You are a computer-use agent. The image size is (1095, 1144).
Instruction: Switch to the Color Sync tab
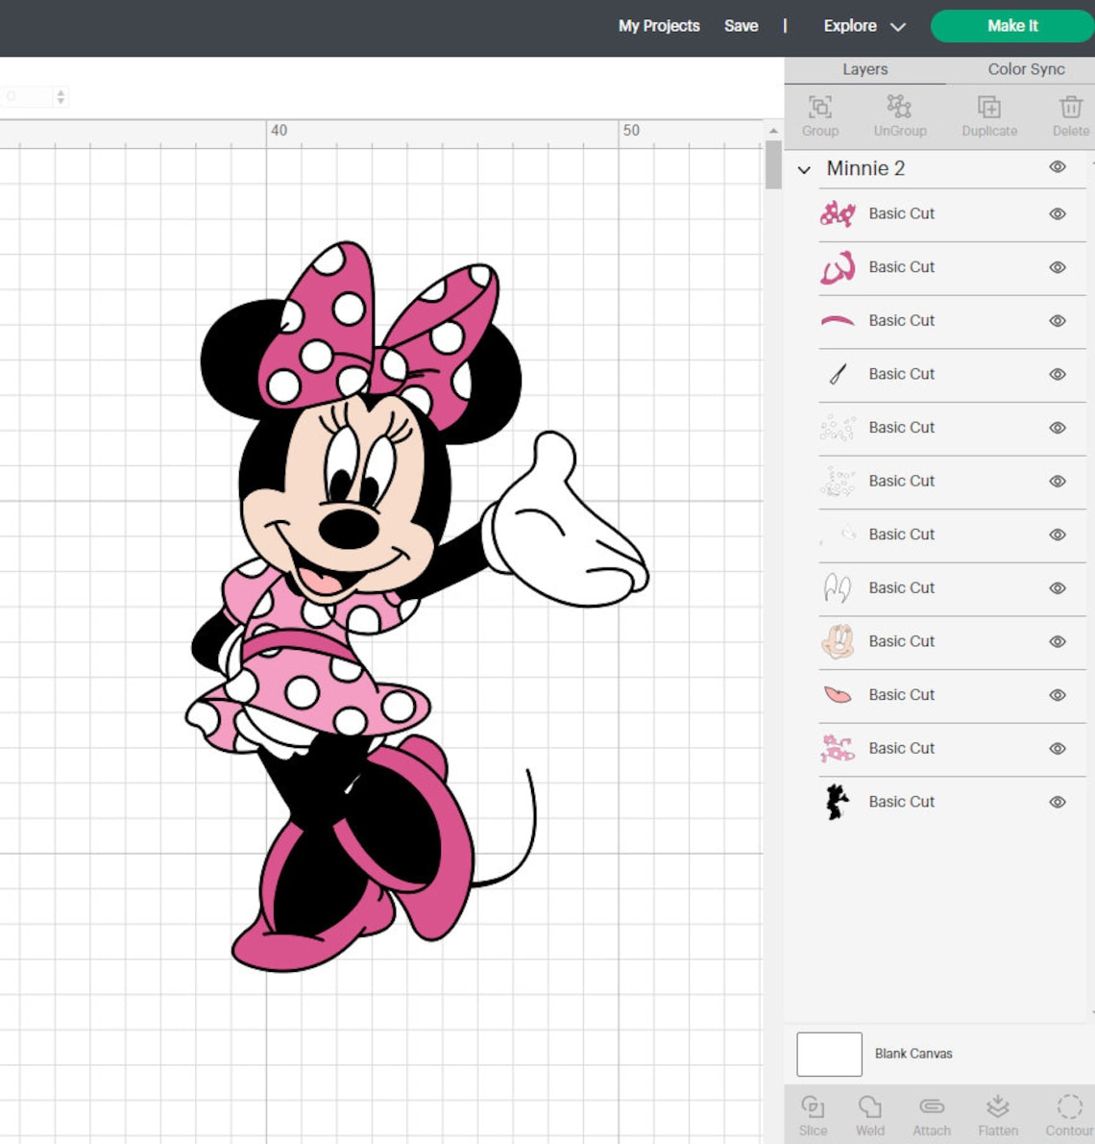[1024, 69]
